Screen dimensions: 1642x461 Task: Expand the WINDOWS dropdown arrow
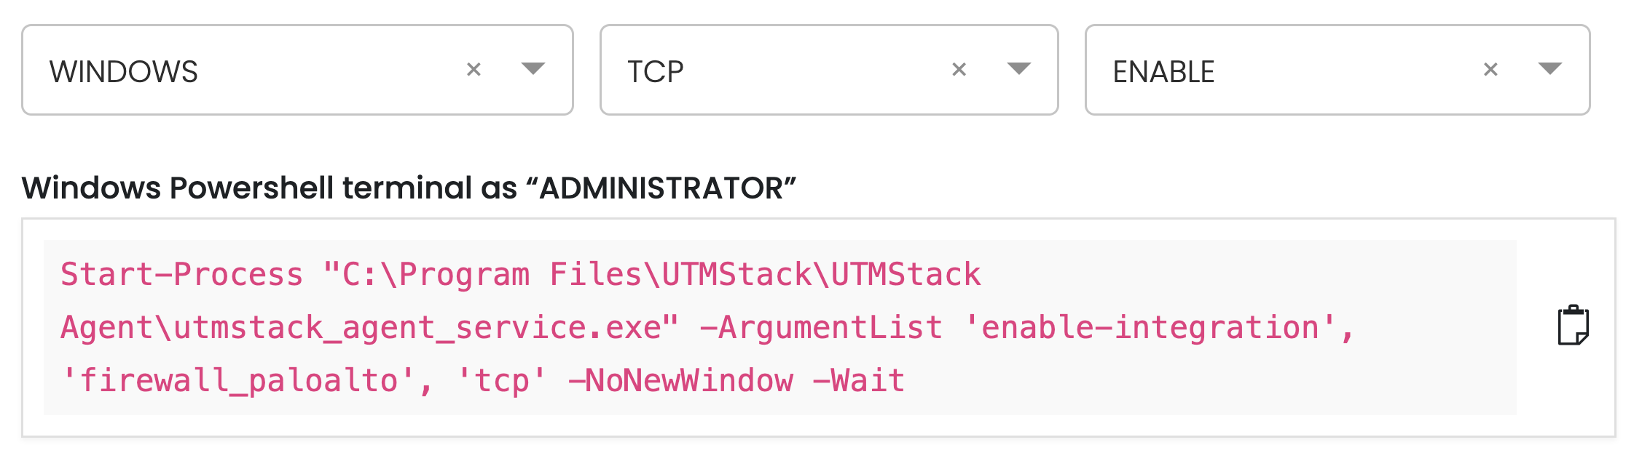click(x=533, y=69)
